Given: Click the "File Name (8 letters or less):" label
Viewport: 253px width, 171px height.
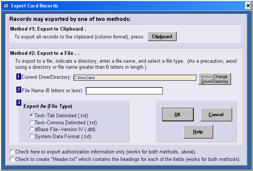Looking at the screenshot, I should pos(53,90).
